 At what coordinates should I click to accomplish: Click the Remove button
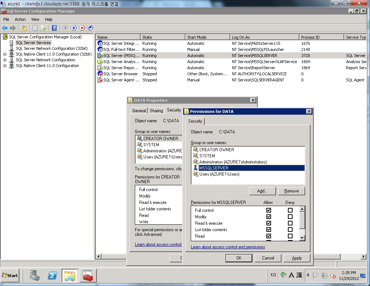[x=291, y=191]
